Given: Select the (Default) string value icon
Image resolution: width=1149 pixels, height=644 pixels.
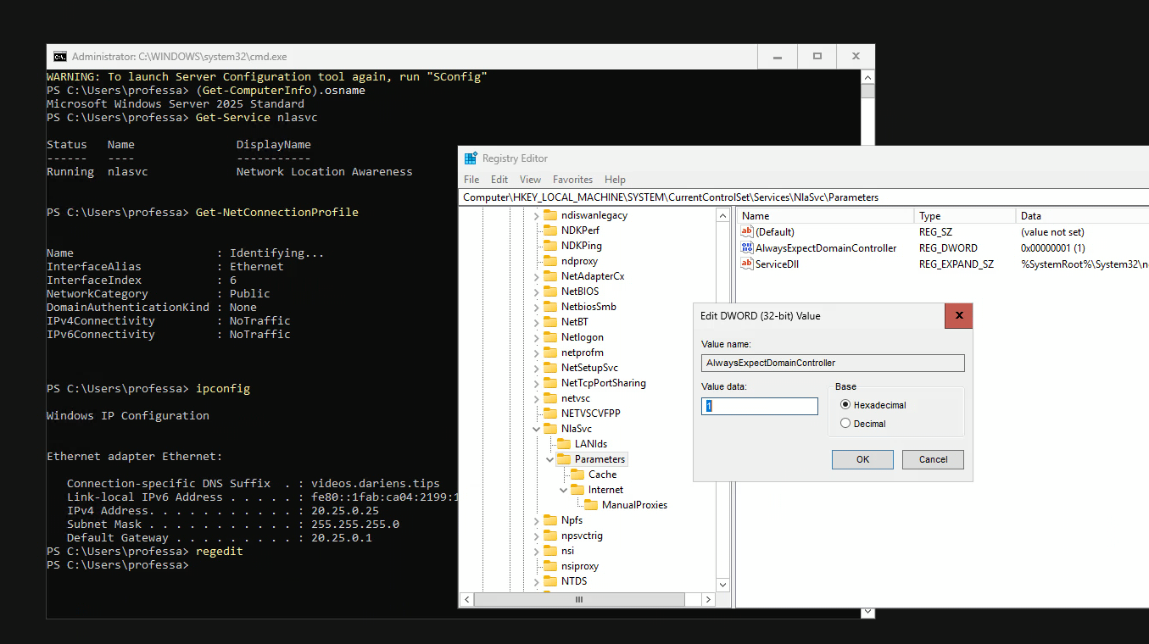Looking at the screenshot, I should point(747,232).
